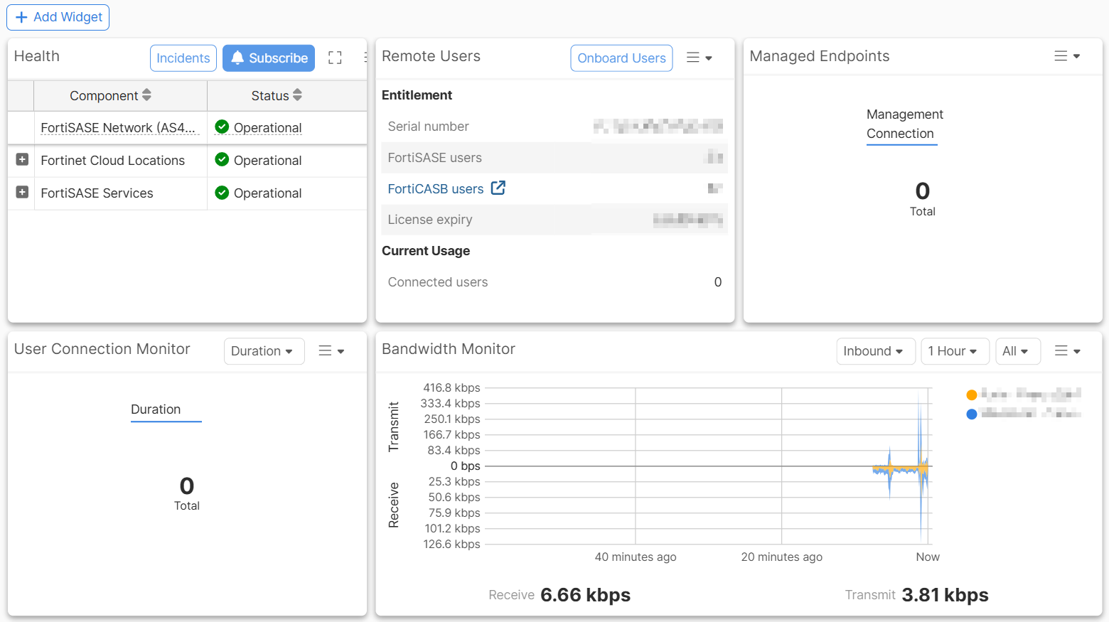Viewport: 1109px width, 622px height.
Task: Change the 1 Hour time range dropdown
Action: point(954,351)
